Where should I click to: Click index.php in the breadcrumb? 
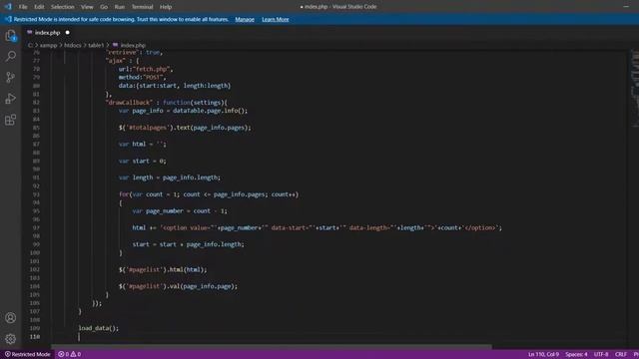coord(133,45)
